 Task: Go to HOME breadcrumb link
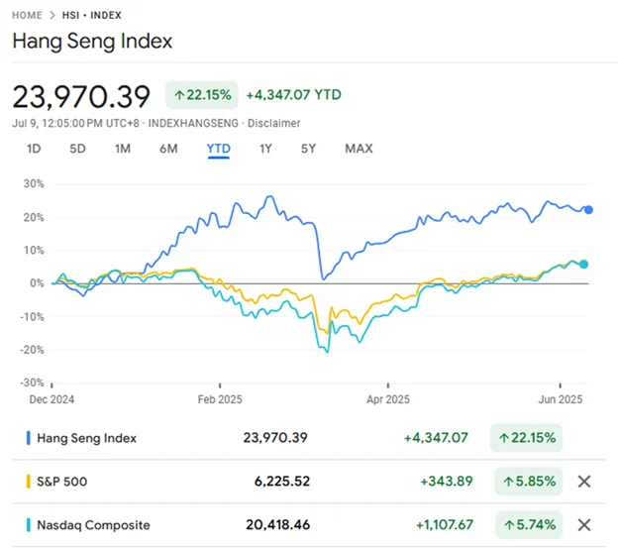[x=27, y=16]
